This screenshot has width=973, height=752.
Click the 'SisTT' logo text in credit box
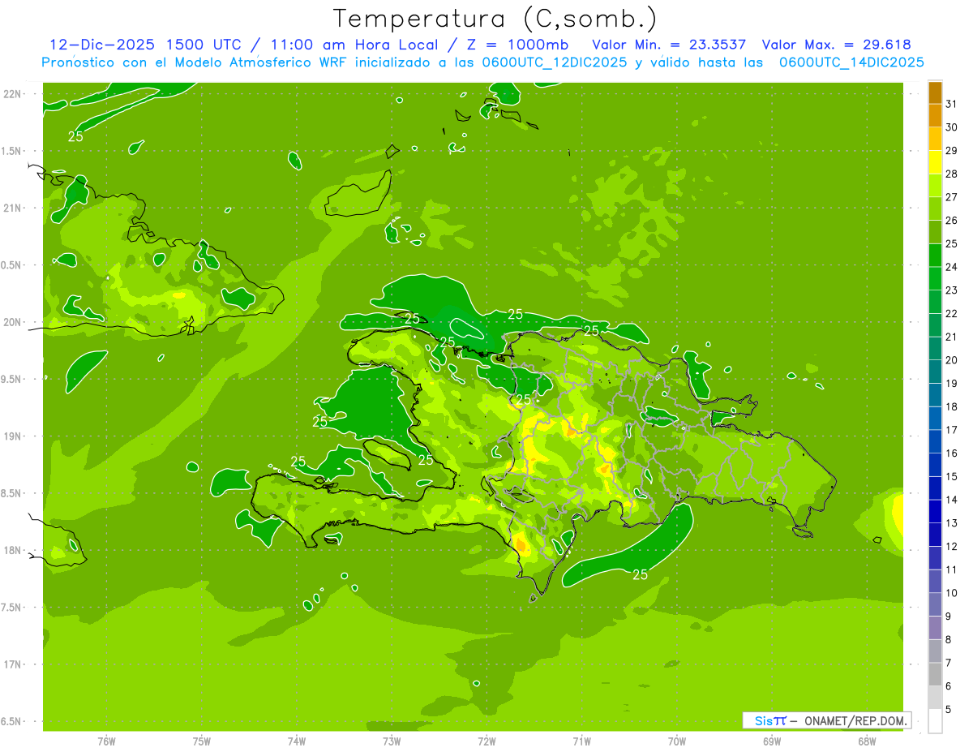(x=770, y=720)
